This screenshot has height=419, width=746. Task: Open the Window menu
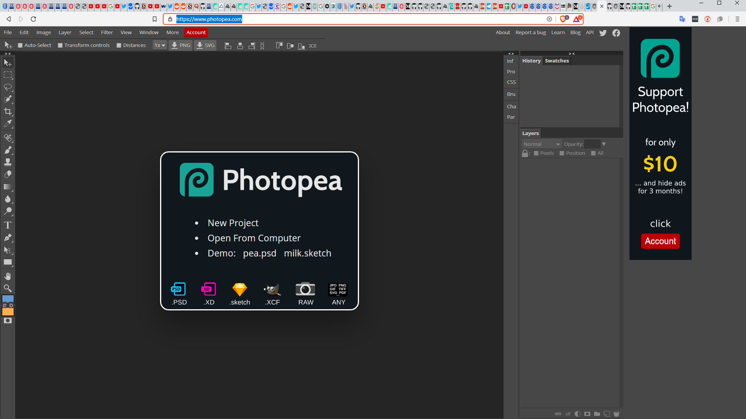(149, 33)
